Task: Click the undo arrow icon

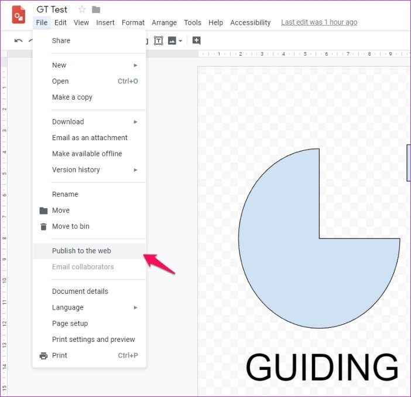Action: click(x=18, y=40)
